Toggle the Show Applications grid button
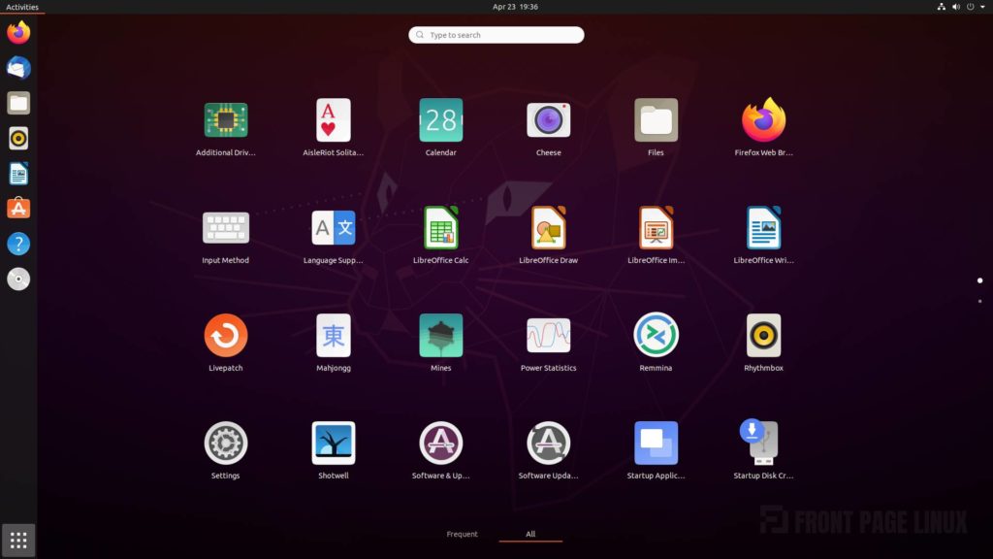 [x=18, y=541]
